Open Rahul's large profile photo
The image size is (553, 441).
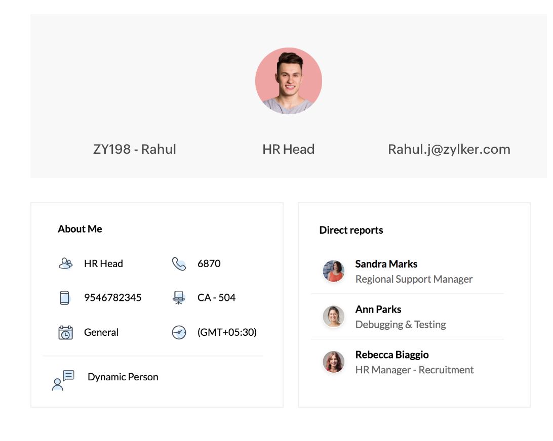pyautogui.click(x=289, y=81)
